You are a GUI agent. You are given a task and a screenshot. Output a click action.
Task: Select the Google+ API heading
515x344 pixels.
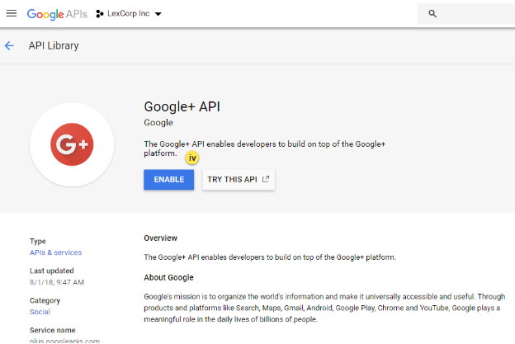(x=182, y=106)
